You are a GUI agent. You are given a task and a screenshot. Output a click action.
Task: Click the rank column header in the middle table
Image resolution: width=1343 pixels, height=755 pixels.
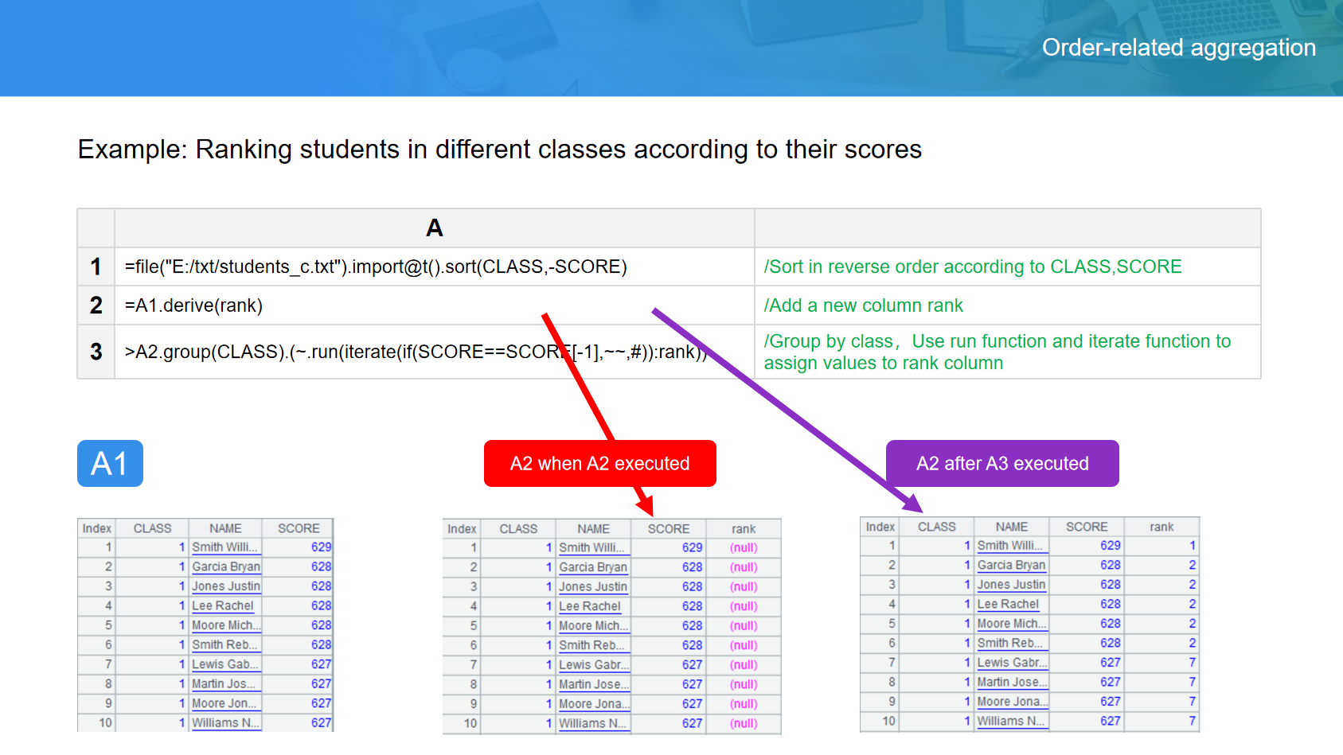744,529
